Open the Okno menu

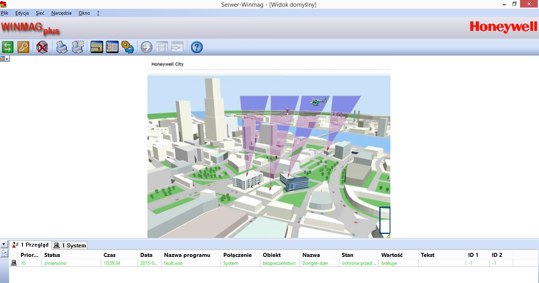pyautogui.click(x=84, y=13)
